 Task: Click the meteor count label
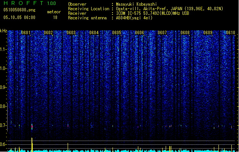click(54, 12)
